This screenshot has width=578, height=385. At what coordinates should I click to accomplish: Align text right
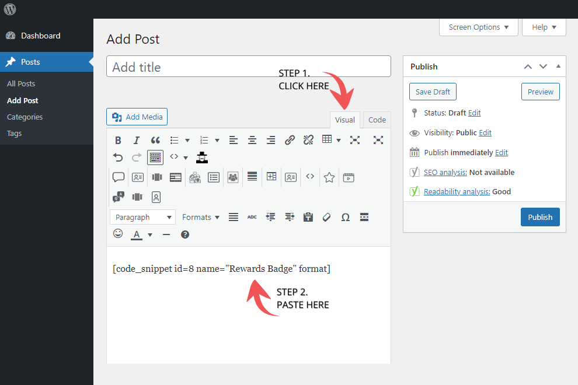click(271, 140)
